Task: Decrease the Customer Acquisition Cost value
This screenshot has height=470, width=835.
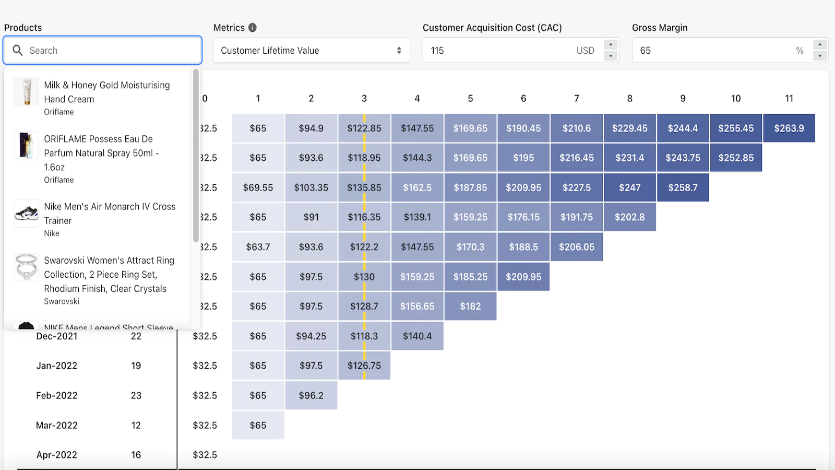Action: click(611, 56)
